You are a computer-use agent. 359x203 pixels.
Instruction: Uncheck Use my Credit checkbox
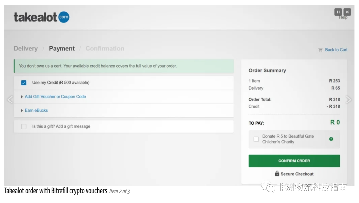tap(24, 83)
